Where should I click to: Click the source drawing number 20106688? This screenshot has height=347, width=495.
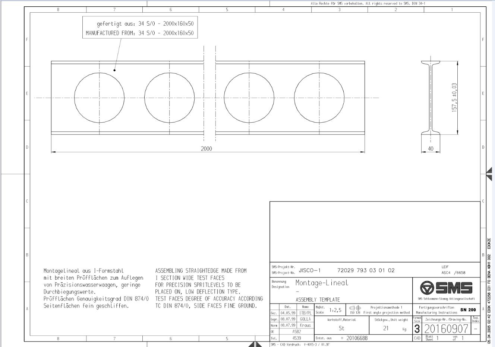[357, 338]
